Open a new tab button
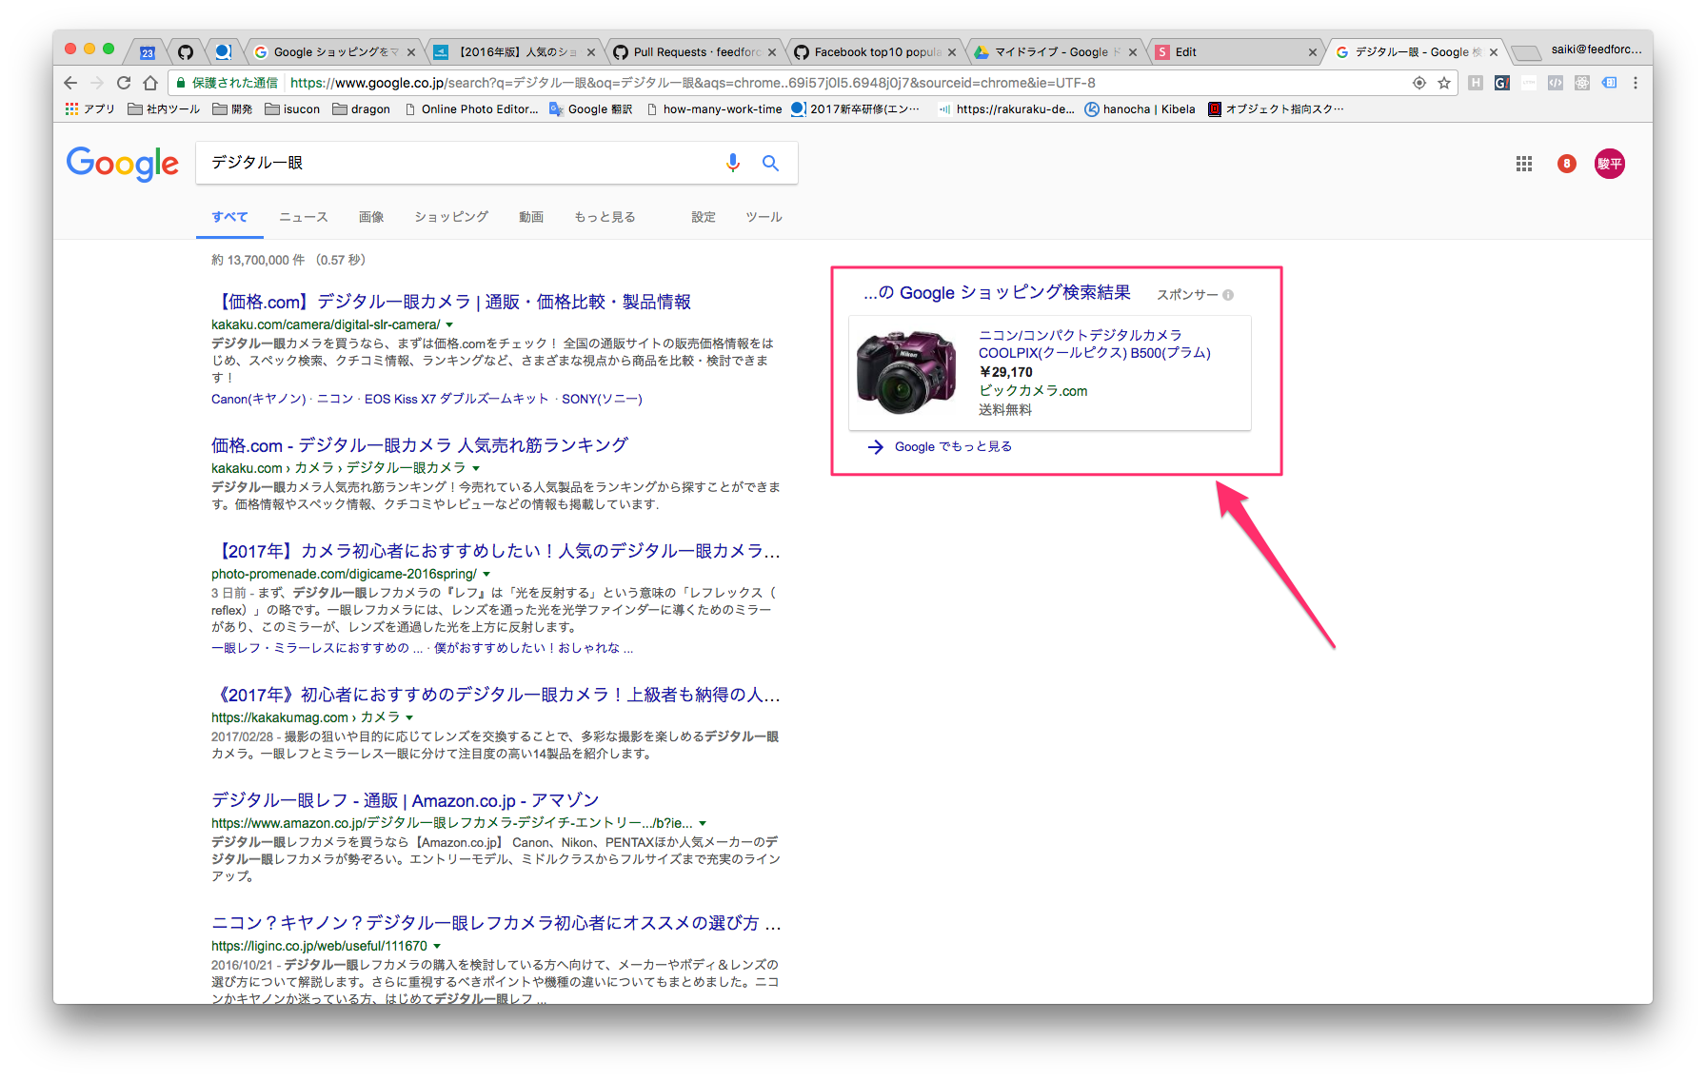1706x1080 pixels. (1525, 52)
